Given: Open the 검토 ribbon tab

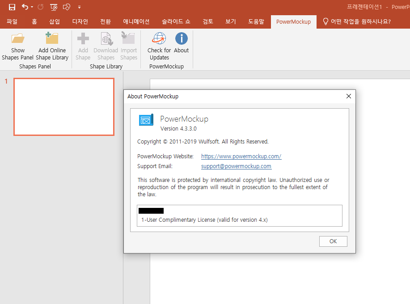Looking at the screenshot, I should 208,22.
